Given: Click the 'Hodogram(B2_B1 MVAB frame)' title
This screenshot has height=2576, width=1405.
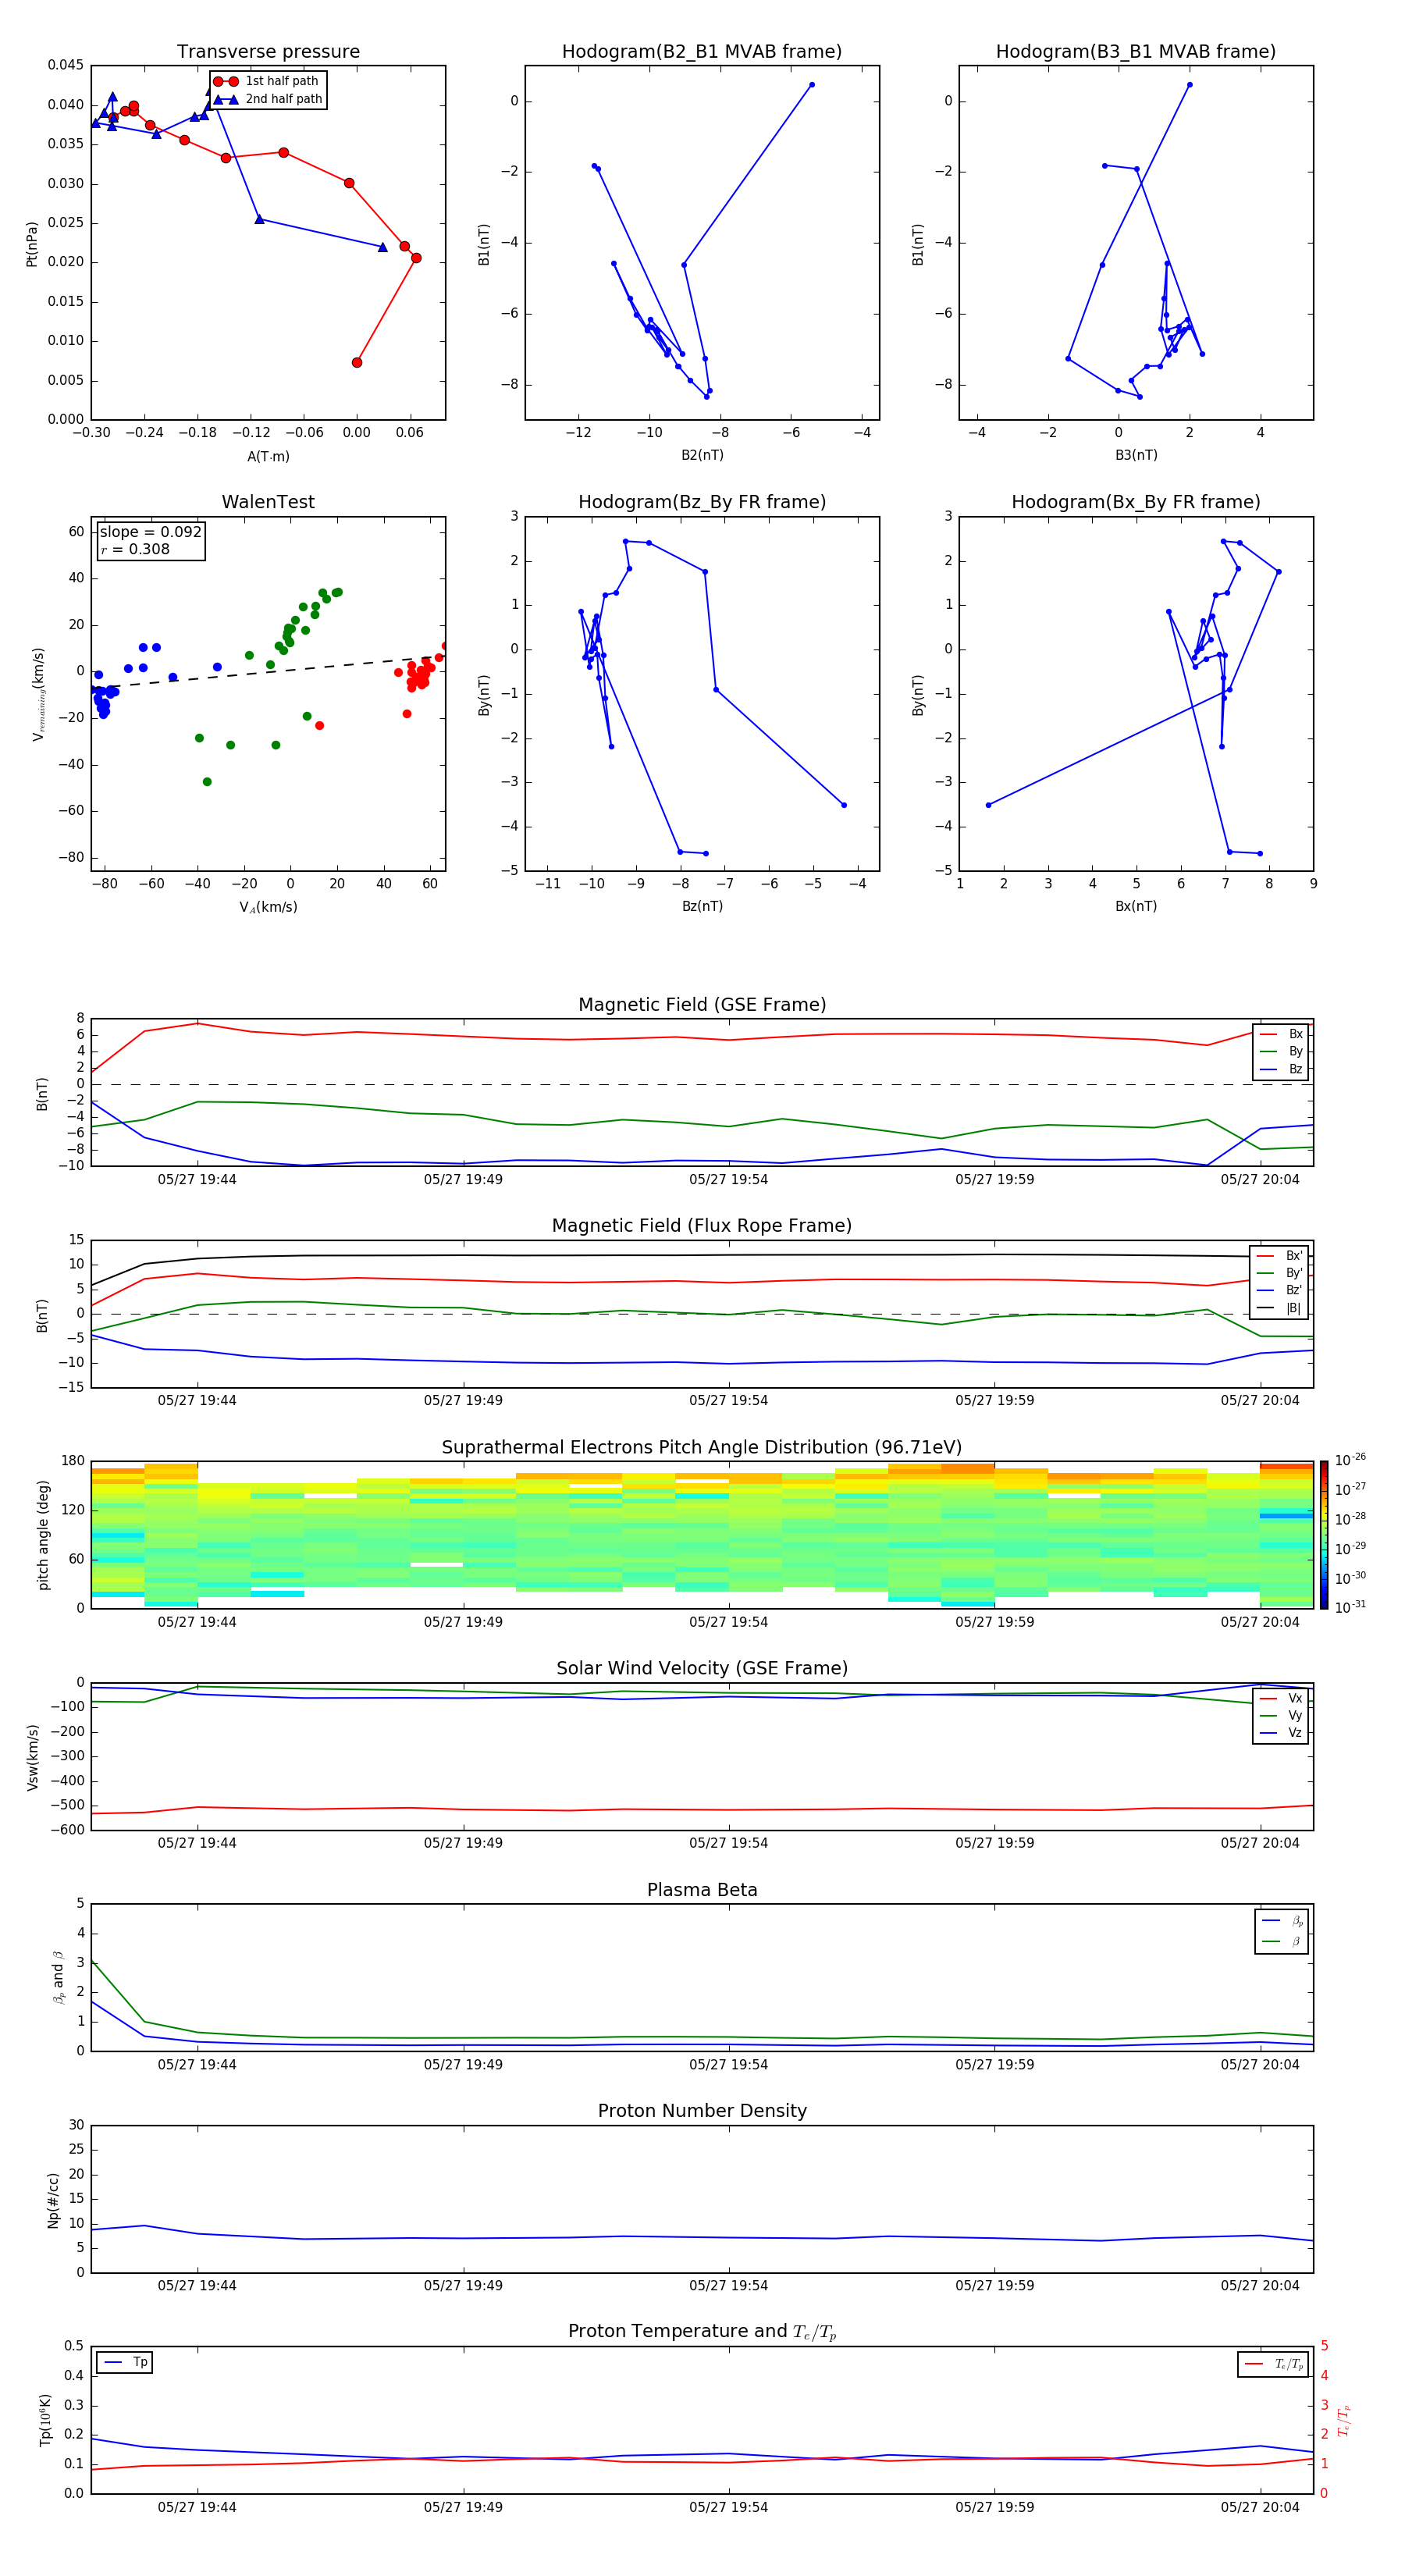Looking at the screenshot, I should 702,52.
